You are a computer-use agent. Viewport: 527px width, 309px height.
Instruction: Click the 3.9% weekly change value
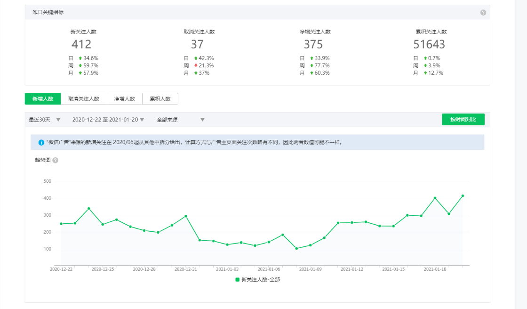[434, 65]
